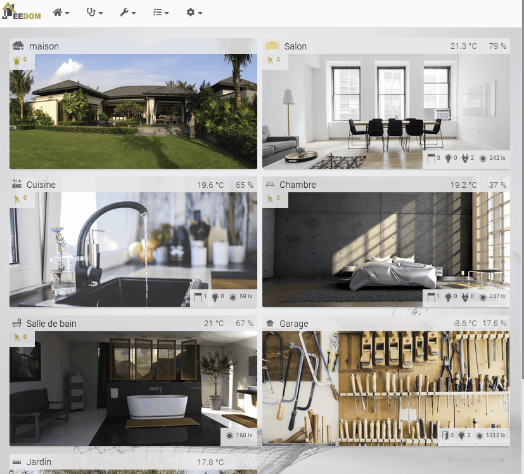Image resolution: width=524 pixels, height=474 pixels.
Task: Open the Salle de bain title link
Action: coord(51,324)
